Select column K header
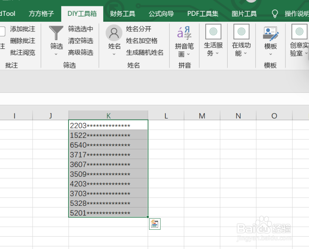The height and width of the screenshot is (249, 309). [x=108, y=116]
